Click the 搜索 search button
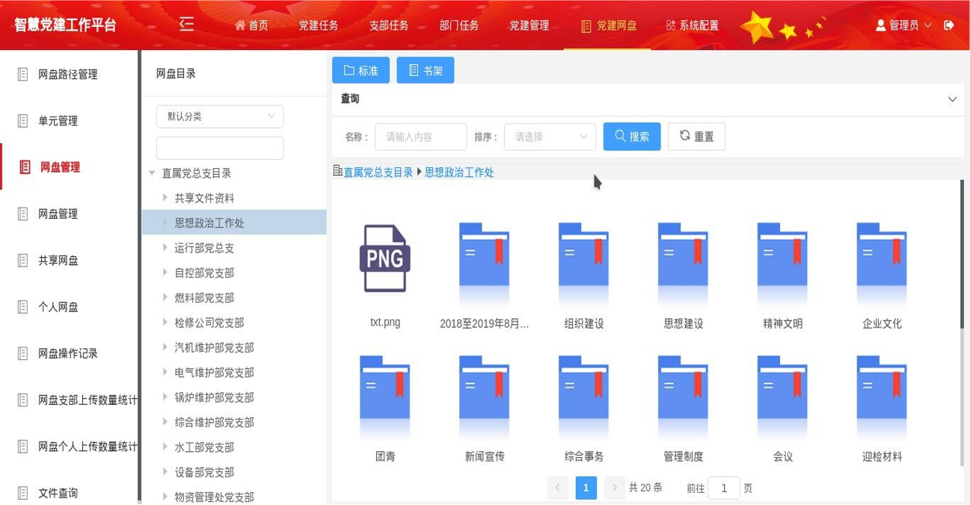970x505 pixels. tap(632, 137)
